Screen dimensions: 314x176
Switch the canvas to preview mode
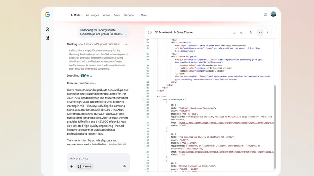268,32
